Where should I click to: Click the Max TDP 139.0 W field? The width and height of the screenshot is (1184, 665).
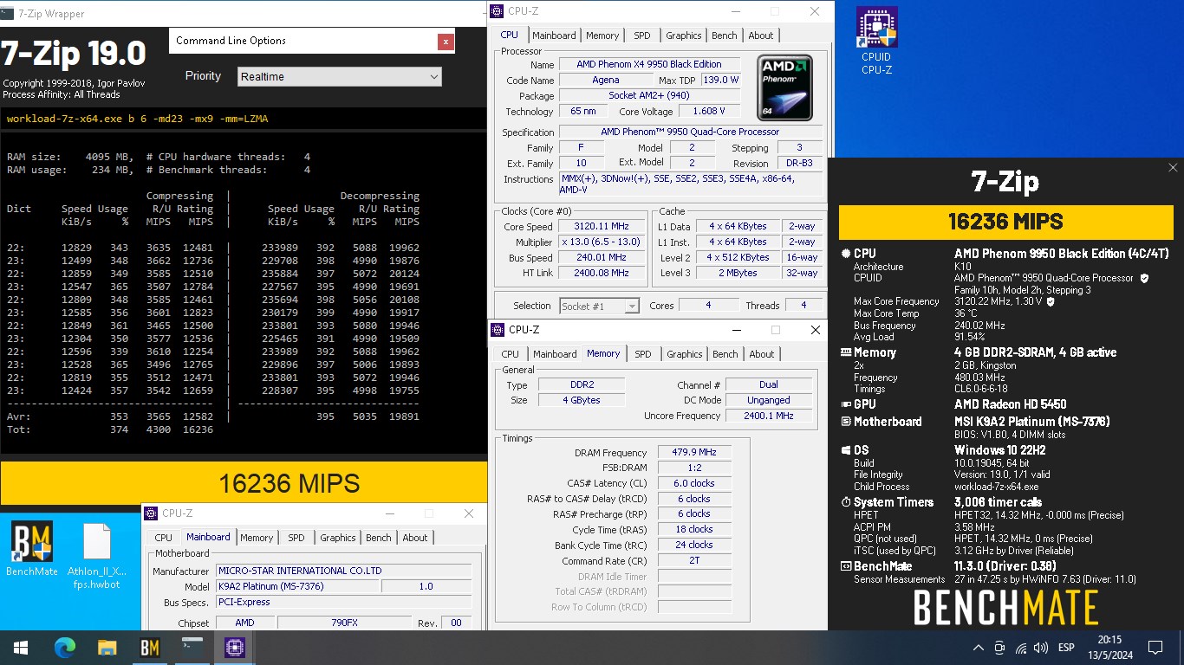tap(721, 81)
